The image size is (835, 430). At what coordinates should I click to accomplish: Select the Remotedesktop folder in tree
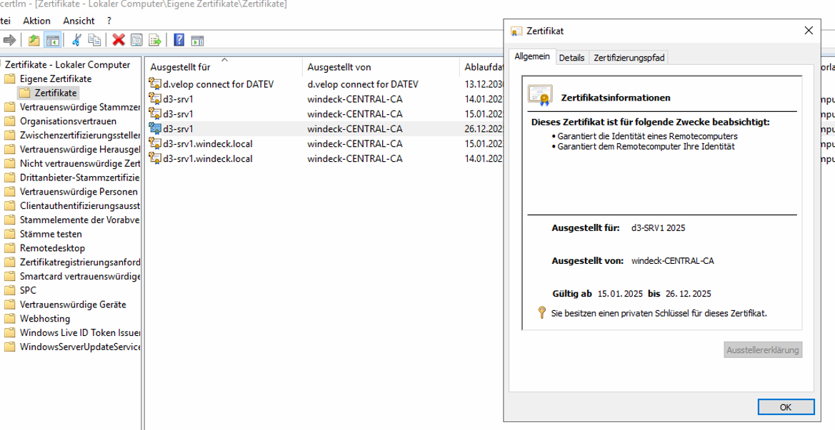tap(52, 248)
